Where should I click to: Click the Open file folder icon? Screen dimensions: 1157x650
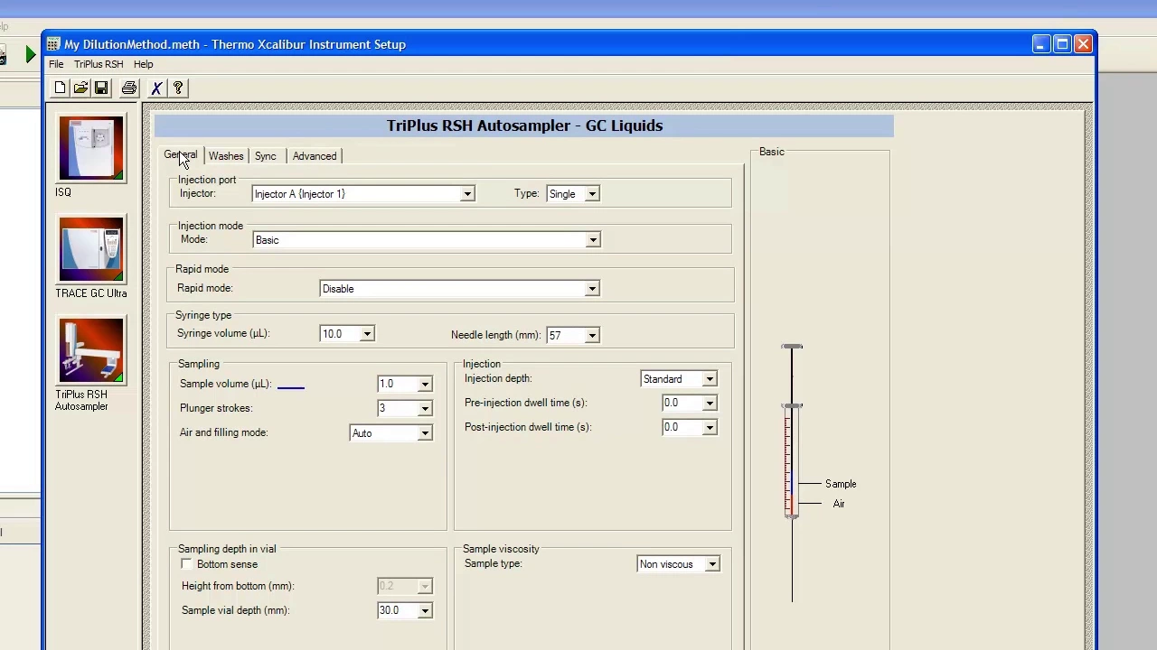80,88
